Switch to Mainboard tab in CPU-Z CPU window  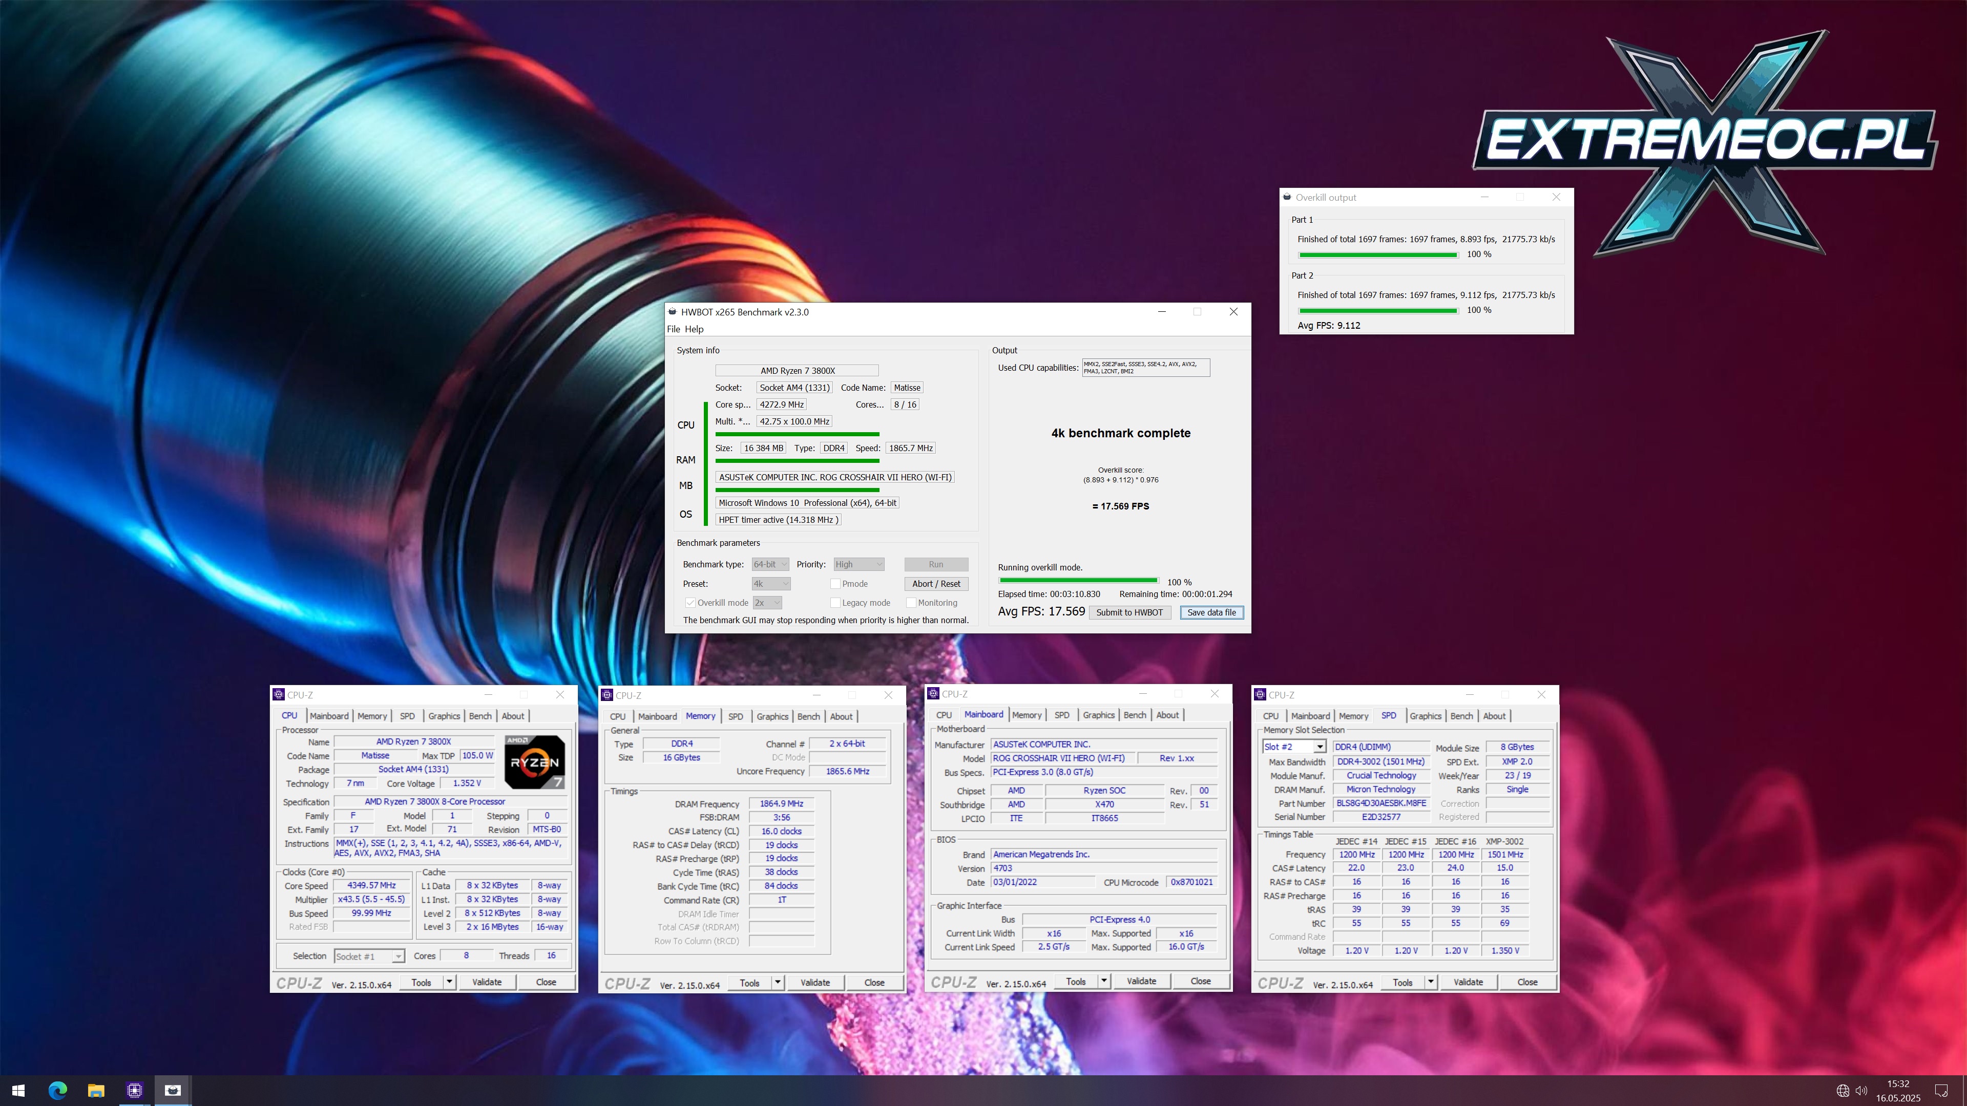[x=328, y=716]
